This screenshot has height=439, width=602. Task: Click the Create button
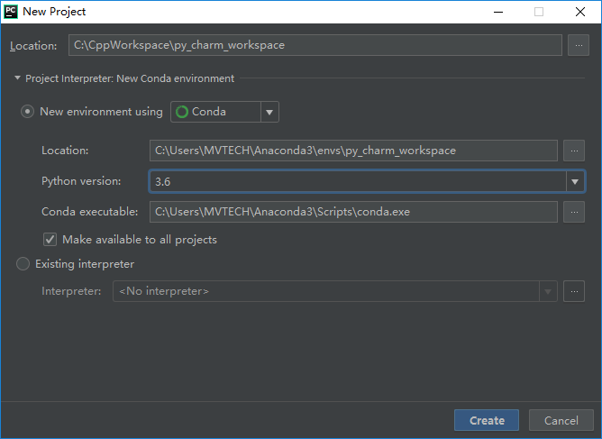pos(487,420)
